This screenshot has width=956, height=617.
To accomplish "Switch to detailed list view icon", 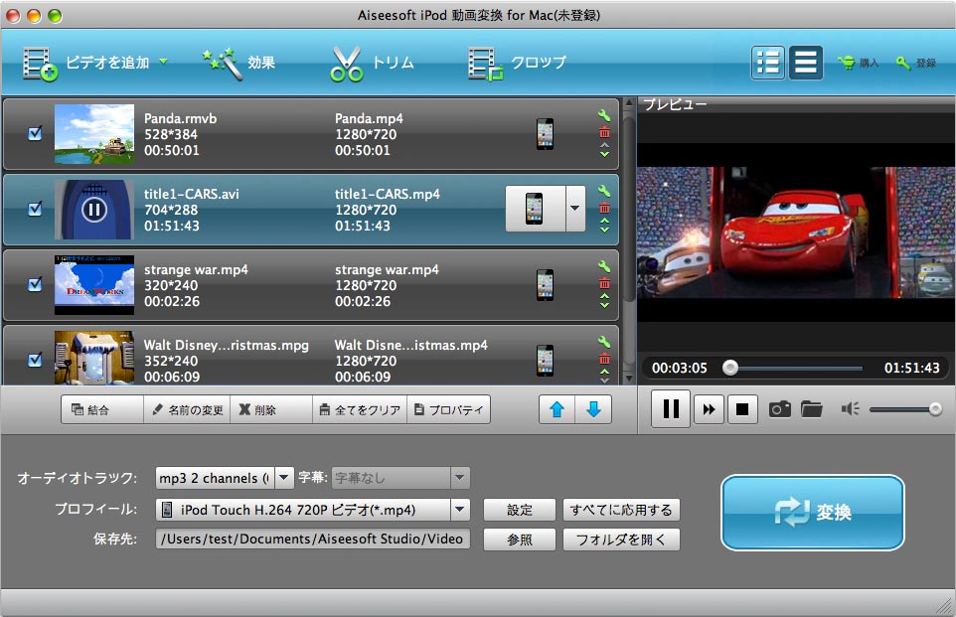I will tap(767, 63).
